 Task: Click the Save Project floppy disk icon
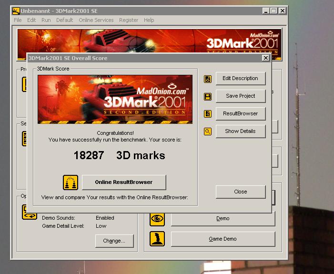click(x=208, y=97)
